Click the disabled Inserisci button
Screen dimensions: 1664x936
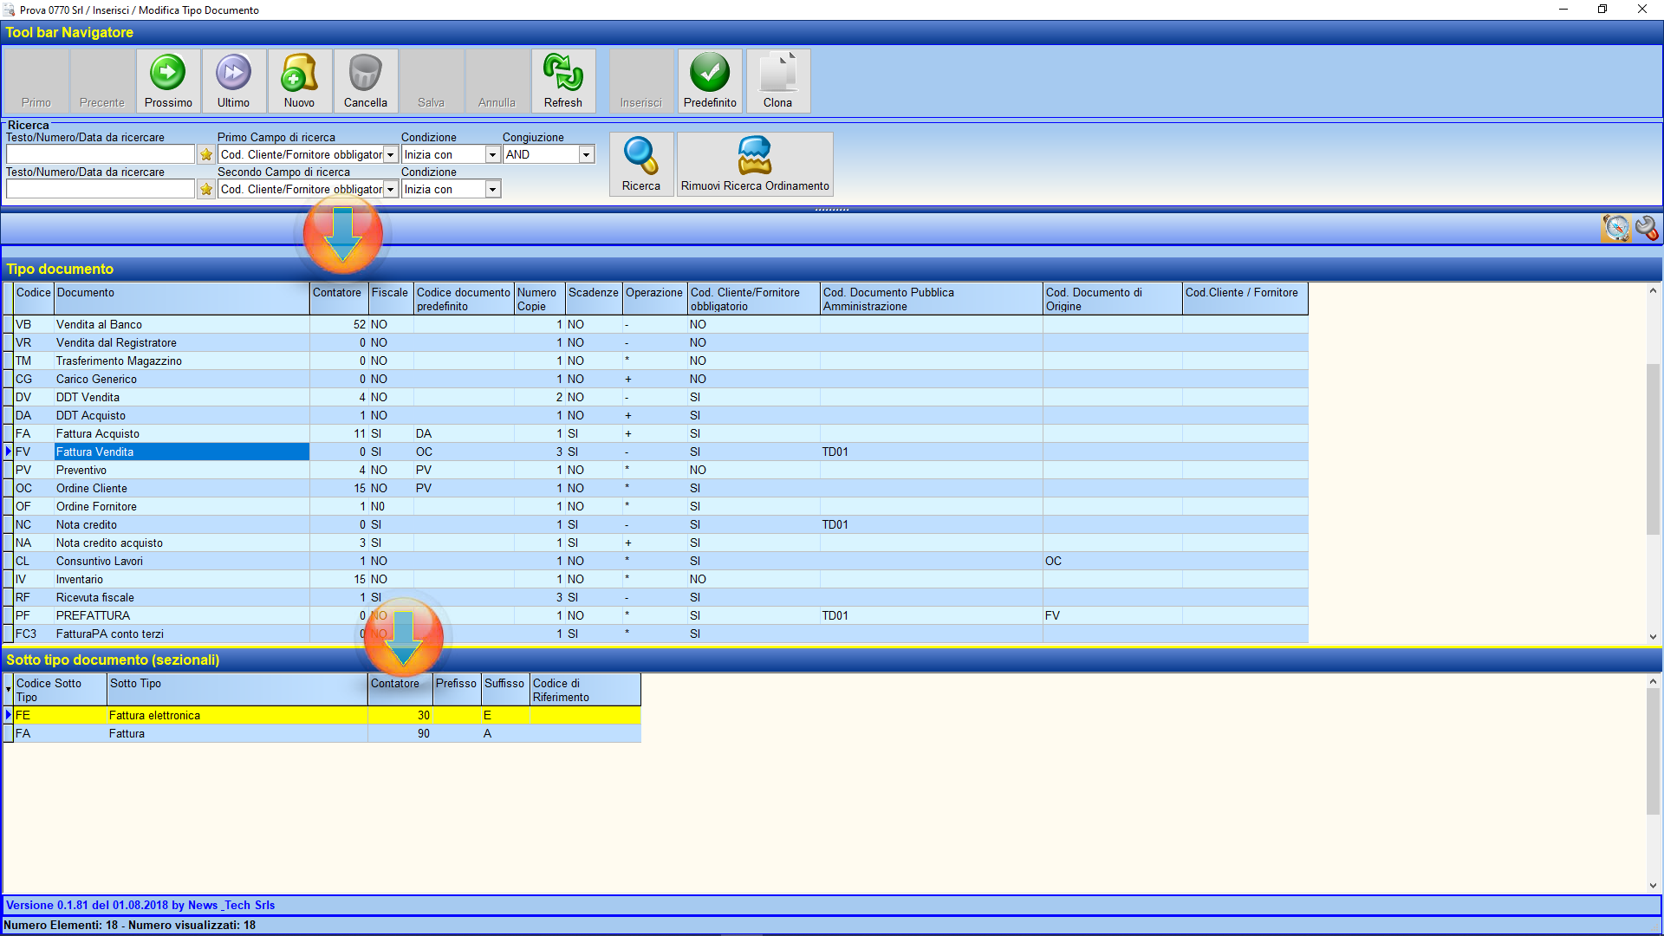[x=640, y=81]
